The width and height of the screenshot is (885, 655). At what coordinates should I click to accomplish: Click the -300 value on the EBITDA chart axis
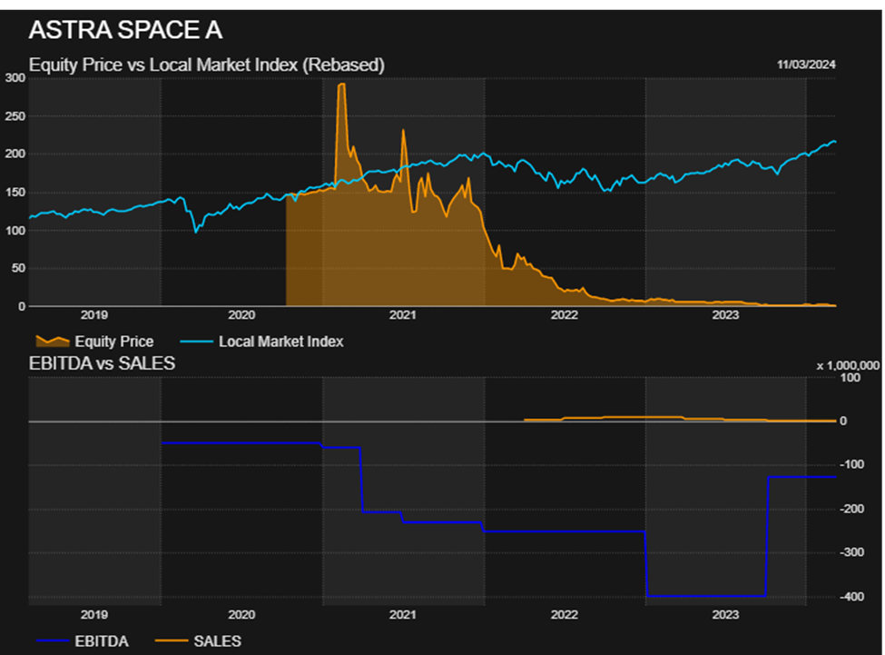tap(852, 552)
